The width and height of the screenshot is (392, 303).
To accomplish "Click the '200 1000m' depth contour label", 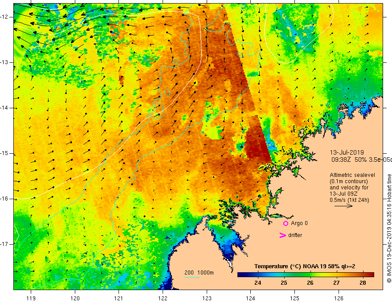I will pos(199,273).
